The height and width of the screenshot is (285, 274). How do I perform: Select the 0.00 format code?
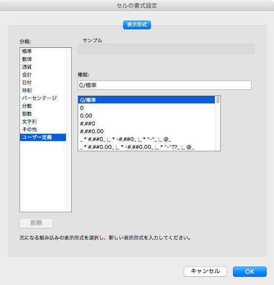[147, 116]
